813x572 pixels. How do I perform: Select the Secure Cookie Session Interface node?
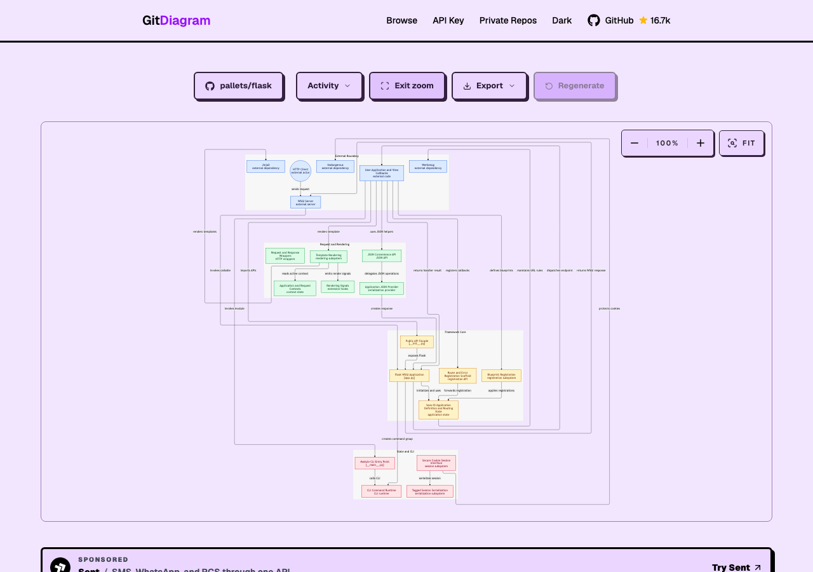point(436,463)
